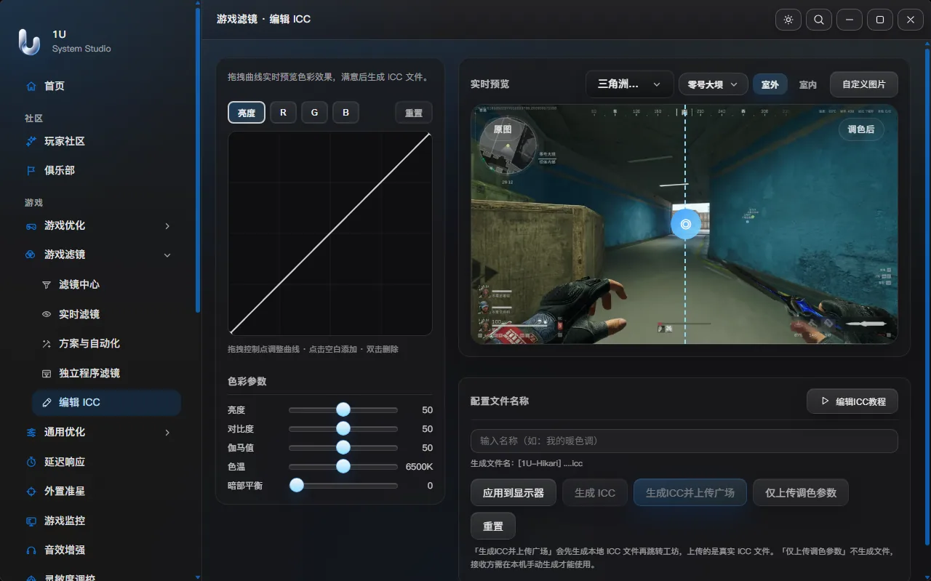Click the 游戏监控 monitor icon

31,521
